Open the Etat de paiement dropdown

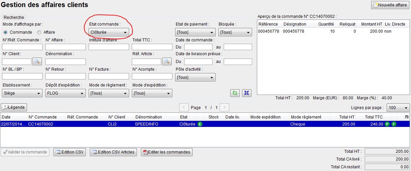[195, 32]
